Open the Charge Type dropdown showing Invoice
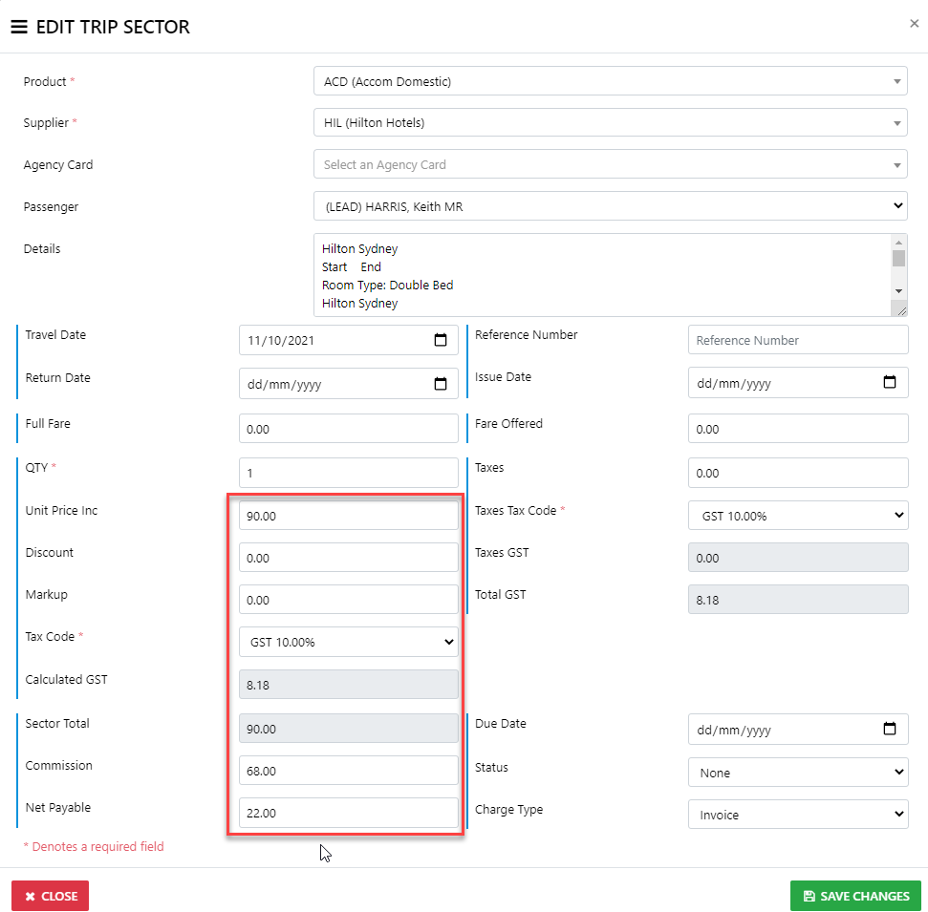Screen dimensions: 928x912 [x=798, y=815]
